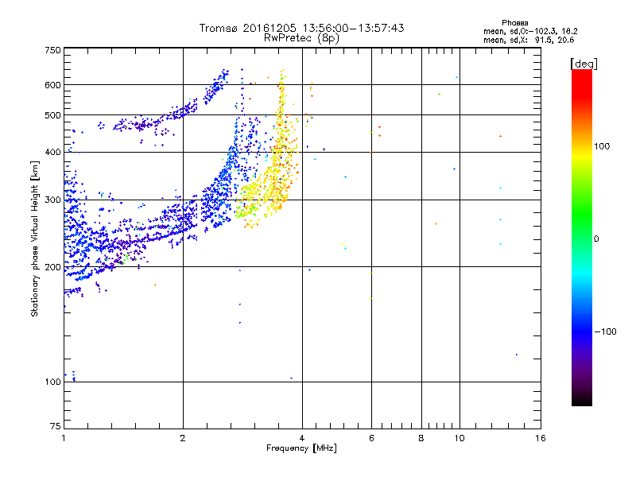Click the 'RwPretec (8p)' subtitle
636x477 pixels.
click(x=301, y=38)
